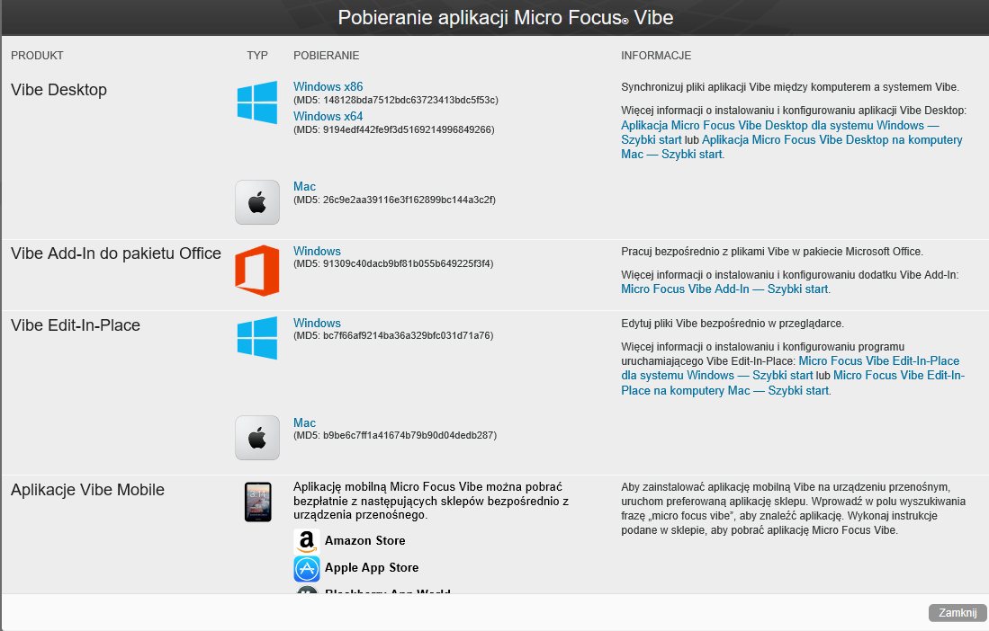Screen dimensions: 989x631
Task: Open the Vibe Add-In Szybki start guide
Action: click(724, 289)
